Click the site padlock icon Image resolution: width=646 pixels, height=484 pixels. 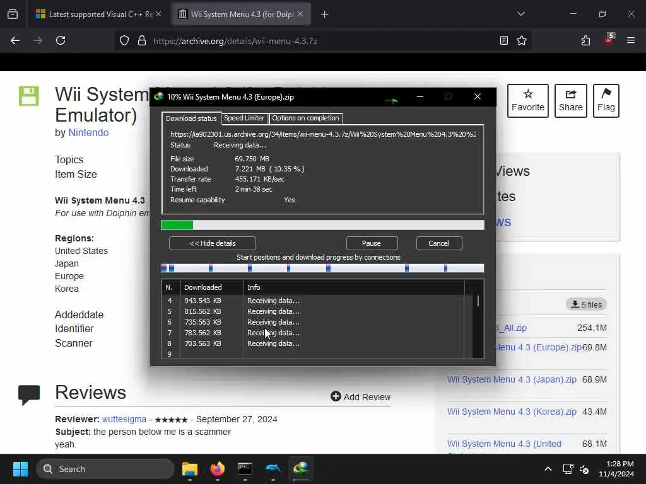[x=142, y=40]
